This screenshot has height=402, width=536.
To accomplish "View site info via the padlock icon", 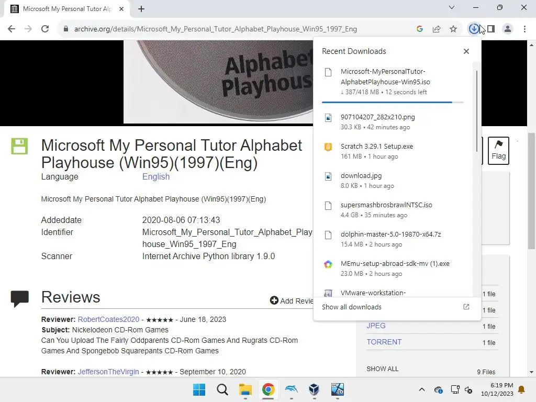I will click(x=66, y=29).
